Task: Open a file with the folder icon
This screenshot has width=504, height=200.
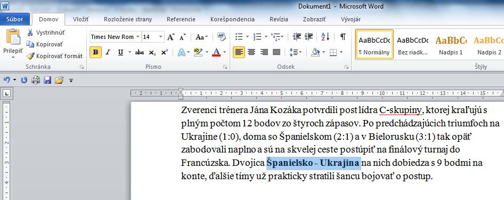Action: [59, 80]
